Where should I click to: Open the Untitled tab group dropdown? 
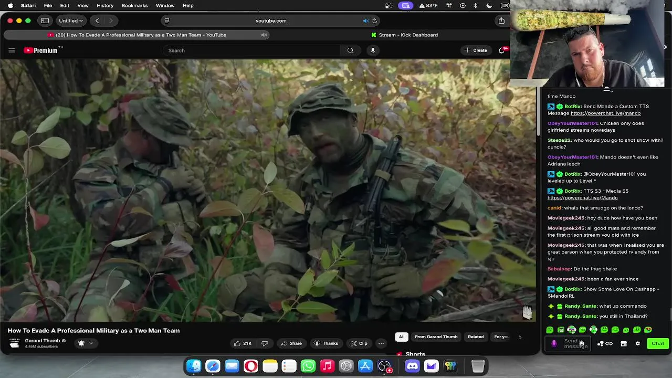(71, 20)
